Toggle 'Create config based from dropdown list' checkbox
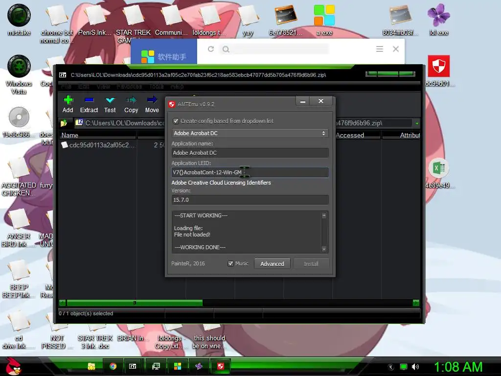Image resolution: width=501 pixels, height=376 pixels. [x=176, y=121]
